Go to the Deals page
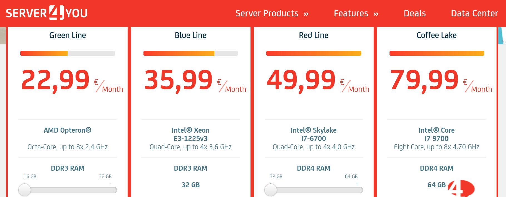Viewport: 506px width, 197px height. [x=415, y=13]
